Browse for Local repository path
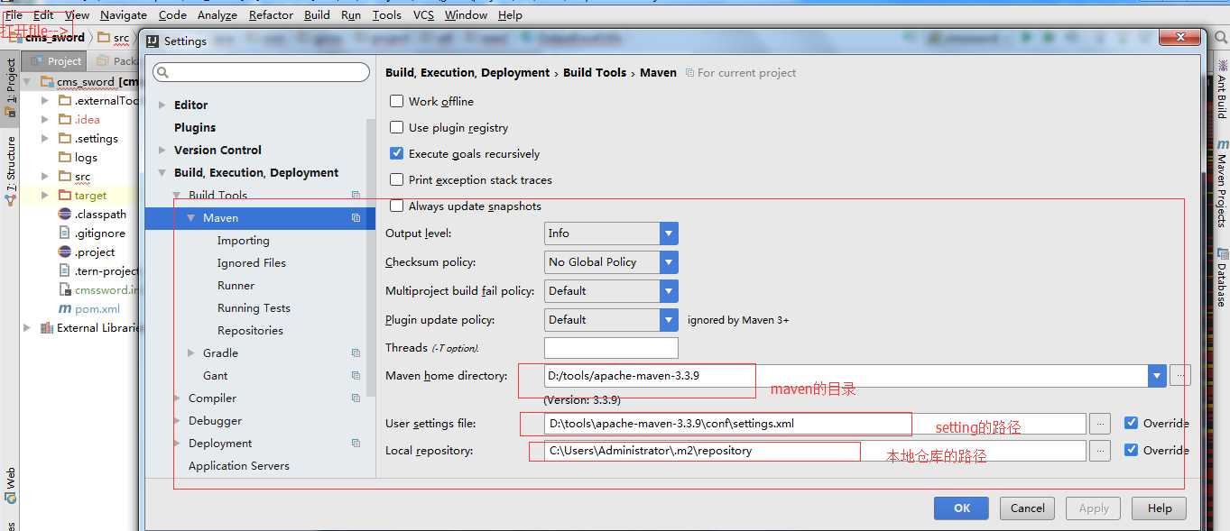The image size is (1230, 531). pos(1099,451)
